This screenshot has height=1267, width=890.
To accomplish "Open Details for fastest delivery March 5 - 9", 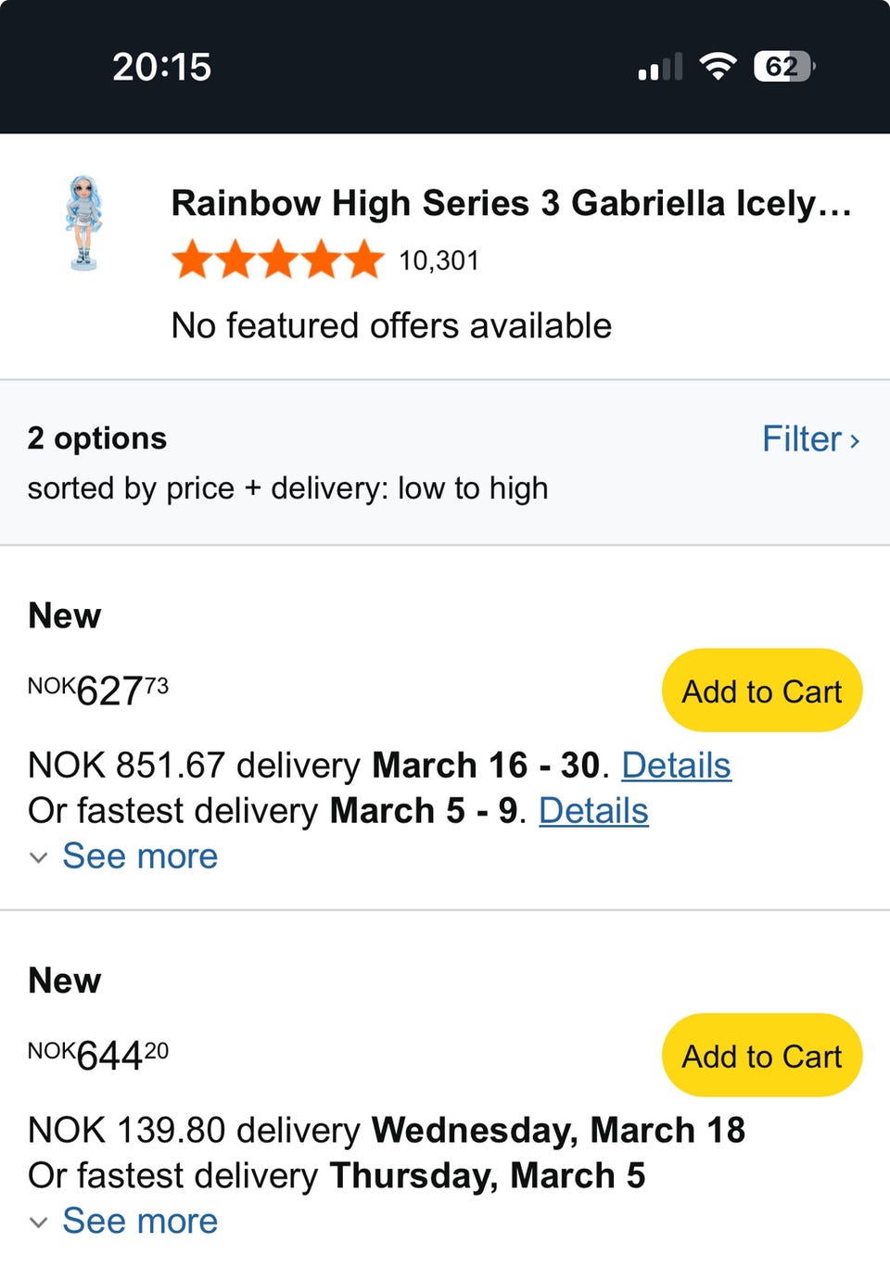I will click(x=593, y=811).
